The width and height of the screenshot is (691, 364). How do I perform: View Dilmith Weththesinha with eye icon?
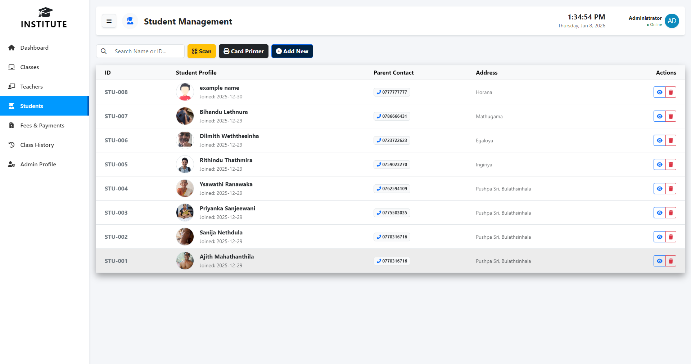tap(659, 140)
